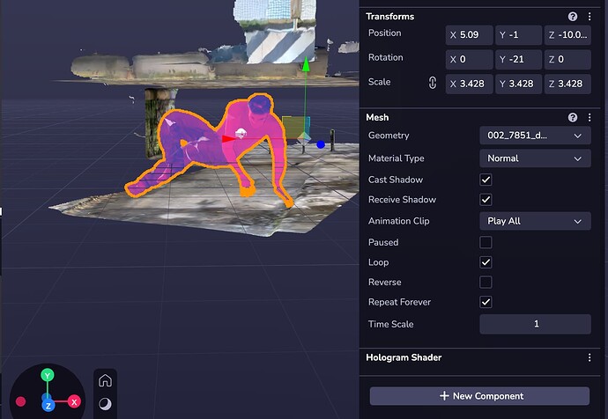Click the Scale label
The height and width of the screenshot is (419, 608).
point(379,82)
